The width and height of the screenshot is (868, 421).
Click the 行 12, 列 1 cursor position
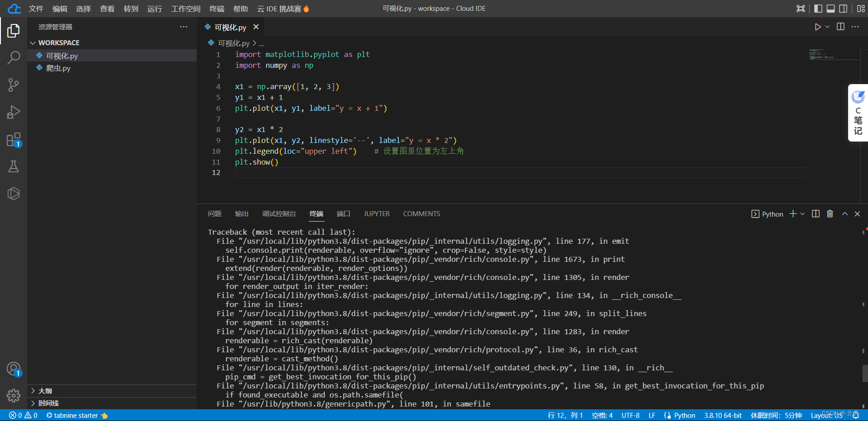click(565, 415)
